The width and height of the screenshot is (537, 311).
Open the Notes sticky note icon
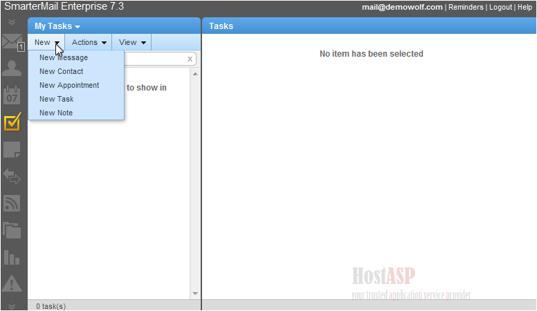point(12,150)
